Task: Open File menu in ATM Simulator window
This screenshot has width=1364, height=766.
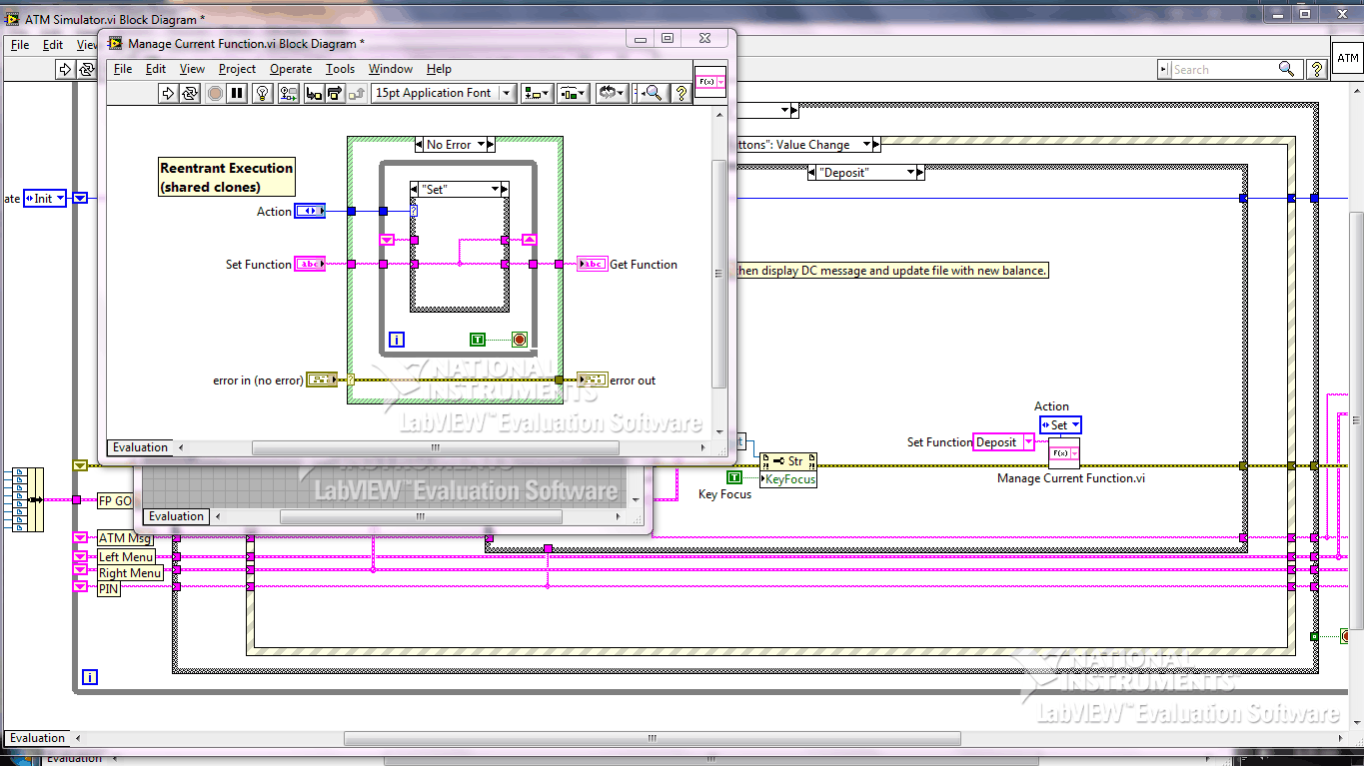Action: click(x=20, y=45)
